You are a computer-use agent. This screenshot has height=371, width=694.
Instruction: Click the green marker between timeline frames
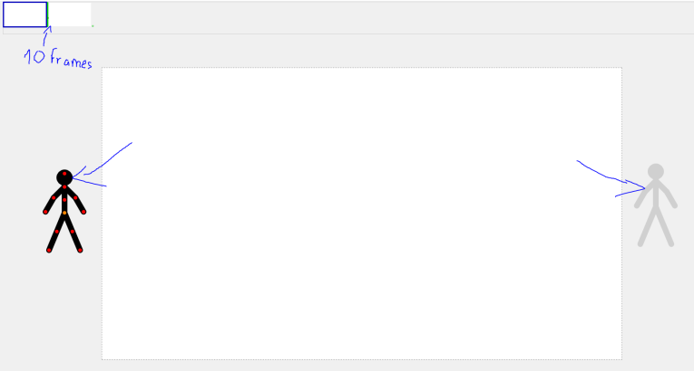[48, 14]
